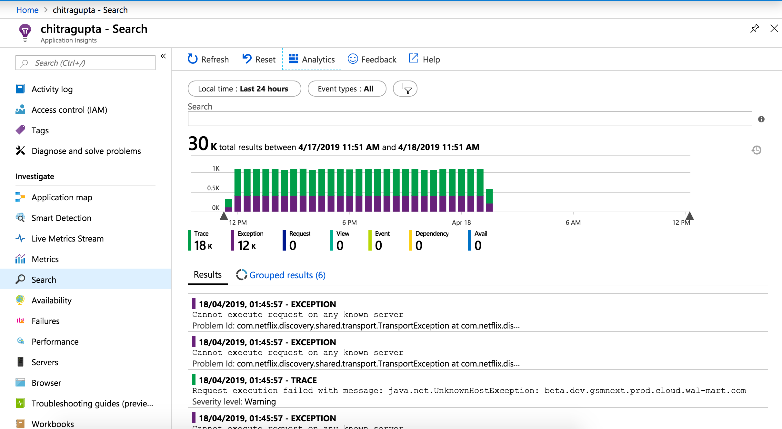Image resolution: width=782 pixels, height=429 pixels.
Task: Click the sidebar Search (Ctrl+/) field
Action: click(85, 63)
